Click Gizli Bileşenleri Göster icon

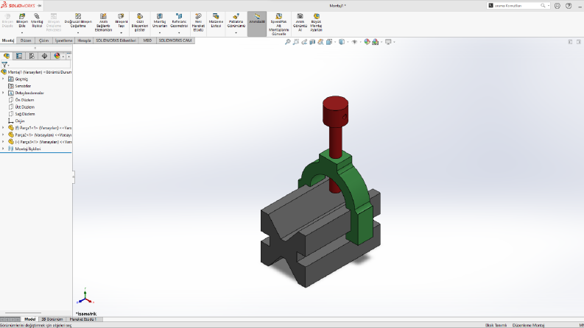click(140, 16)
